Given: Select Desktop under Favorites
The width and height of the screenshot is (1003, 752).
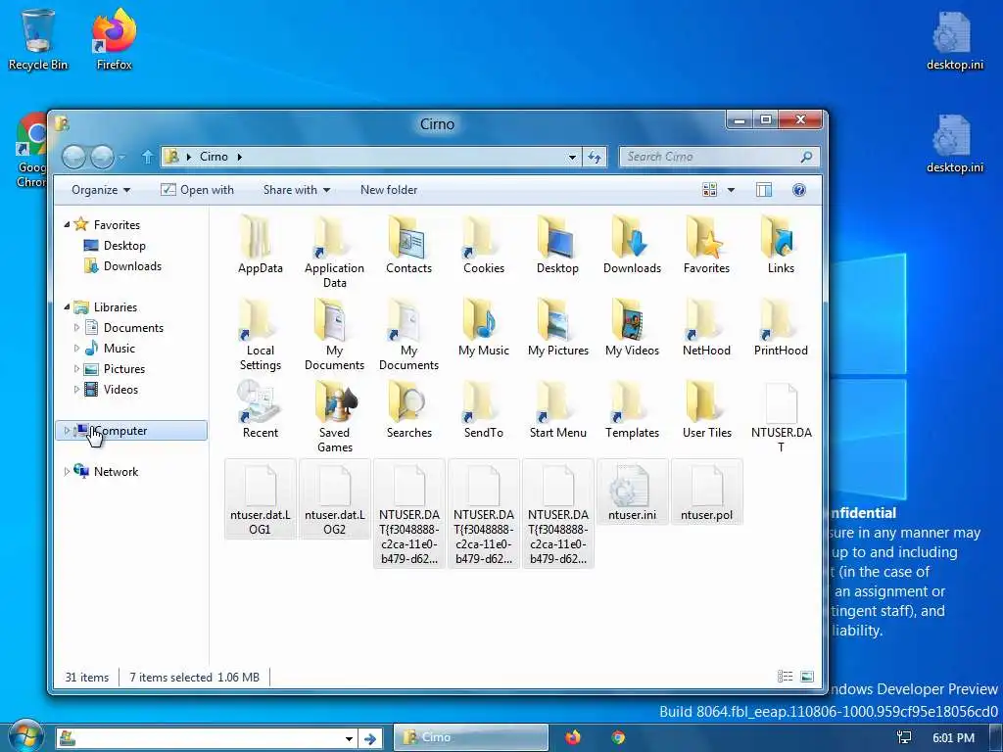Looking at the screenshot, I should click(x=115, y=246).
